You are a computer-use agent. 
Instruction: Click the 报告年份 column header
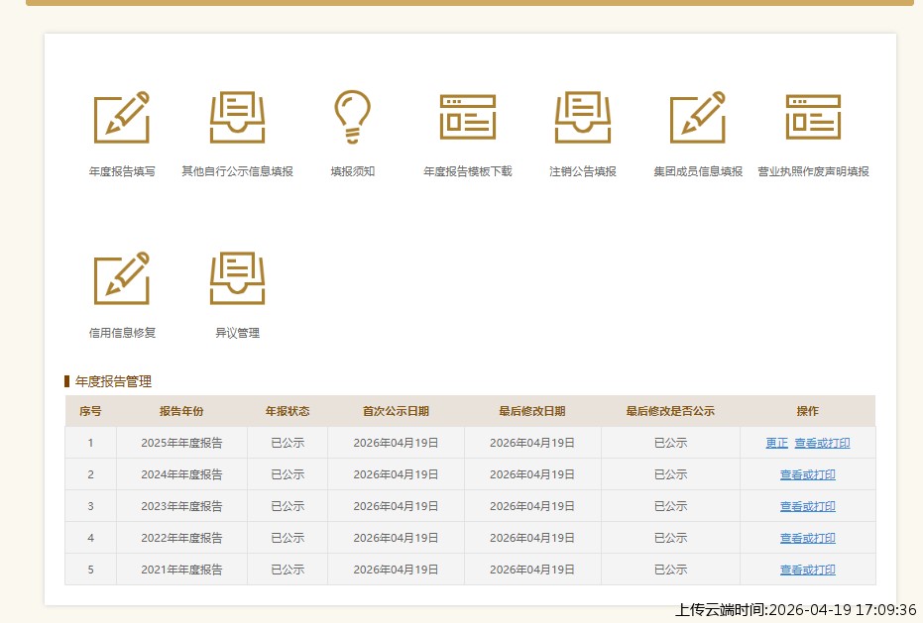point(181,411)
